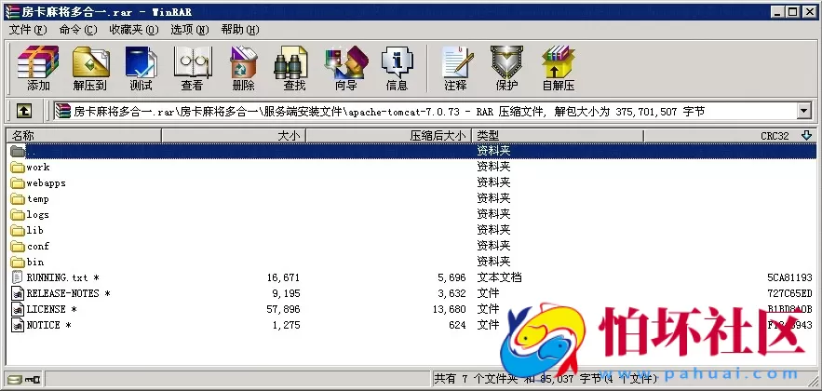Click the size value 16,671

pyautogui.click(x=284, y=277)
